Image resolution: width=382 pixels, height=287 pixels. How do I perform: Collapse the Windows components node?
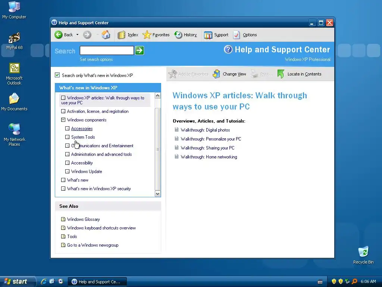click(x=63, y=120)
